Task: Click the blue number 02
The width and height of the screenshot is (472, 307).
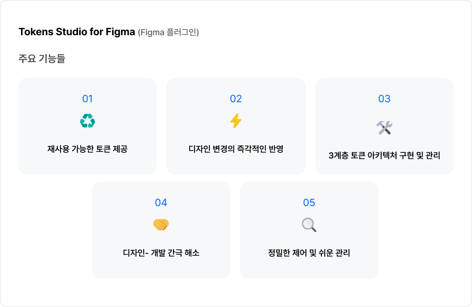Action: pyautogui.click(x=236, y=99)
